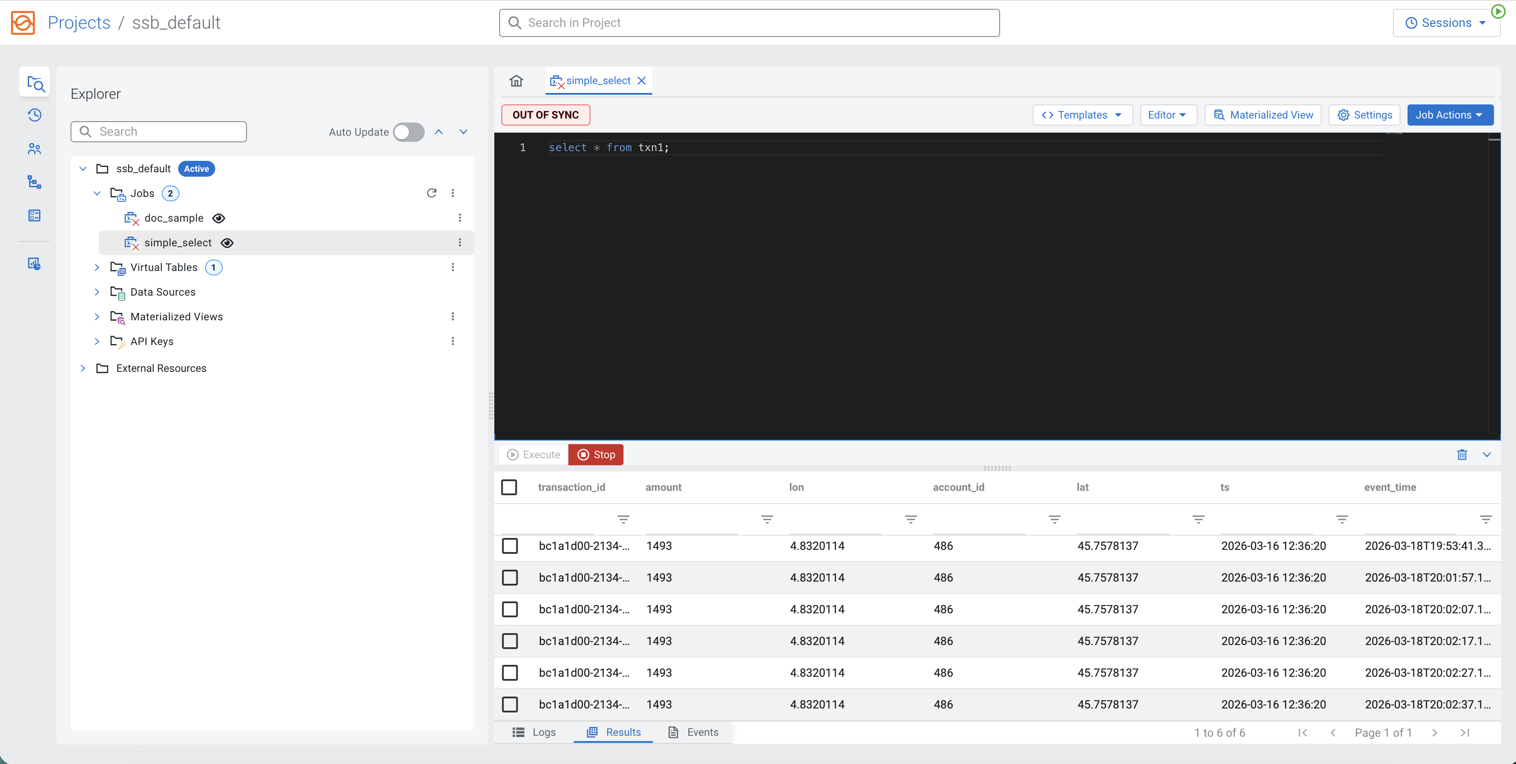Switch to the Logs tab
This screenshot has width=1516, height=764.
[x=543, y=732]
